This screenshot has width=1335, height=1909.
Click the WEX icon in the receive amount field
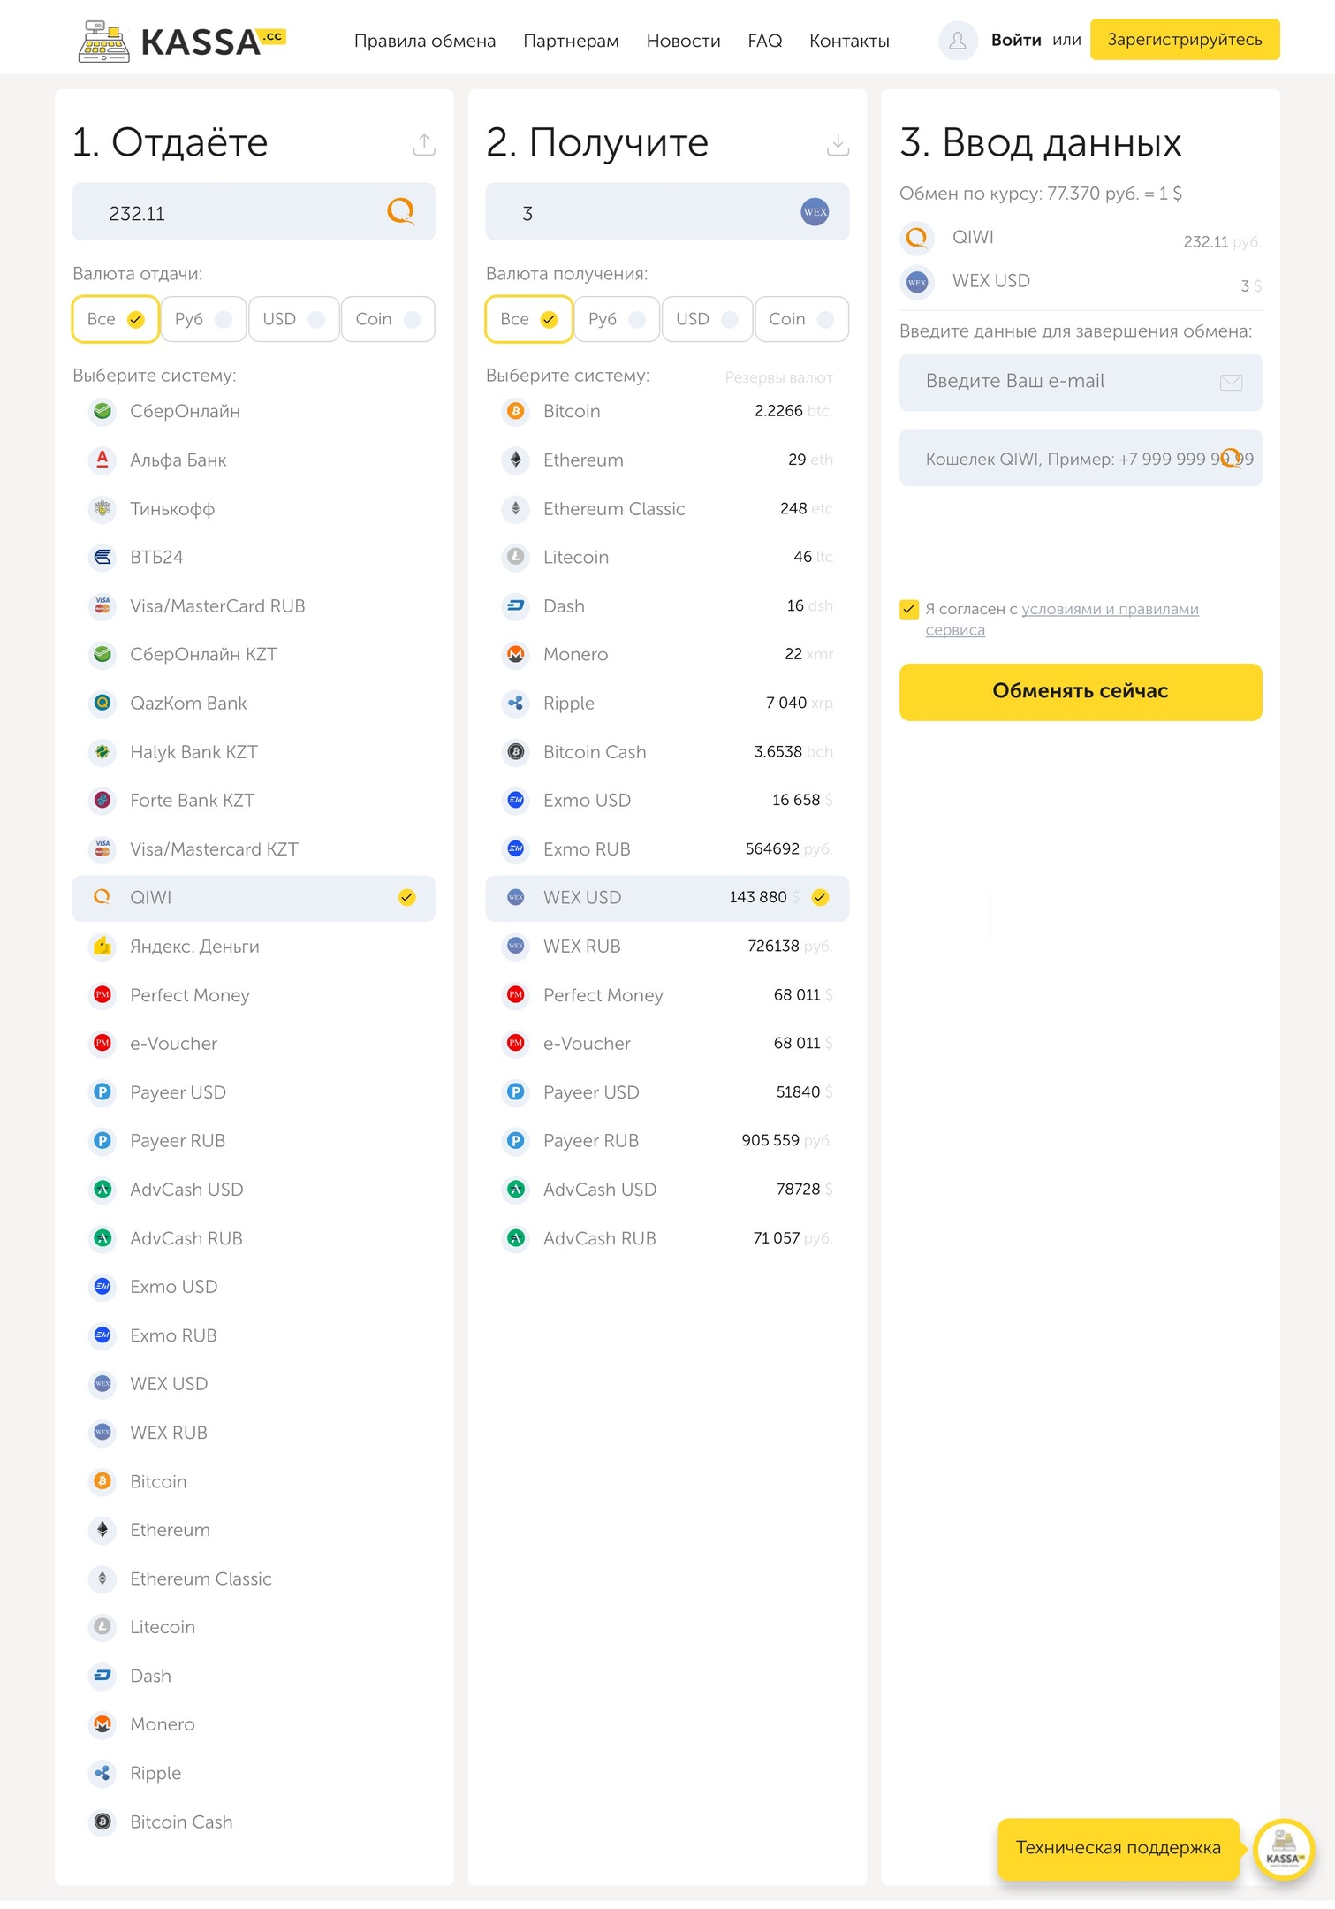[x=815, y=211]
